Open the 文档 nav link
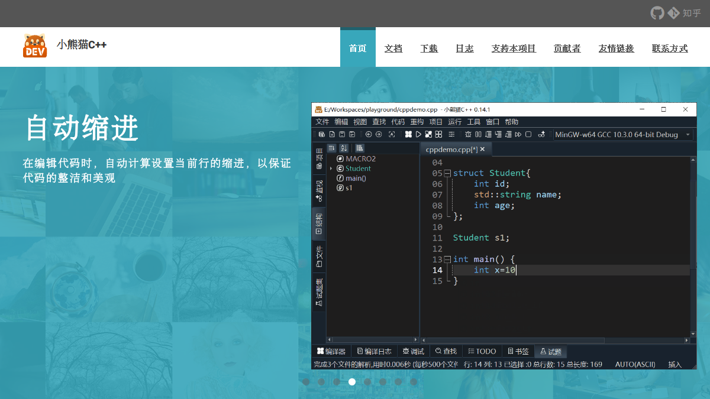The width and height of the screenshot is (710, 399). (393, 48)
